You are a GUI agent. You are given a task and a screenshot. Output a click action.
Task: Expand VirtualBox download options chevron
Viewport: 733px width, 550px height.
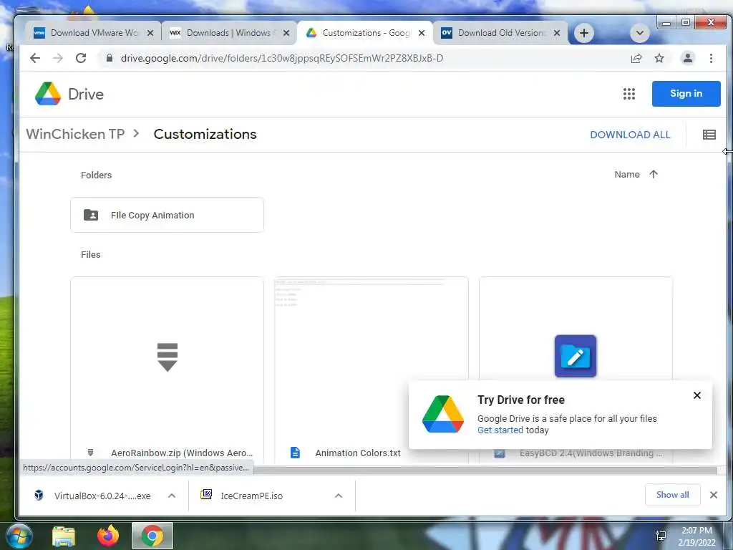pyautogui.click(x=172, y=496)
